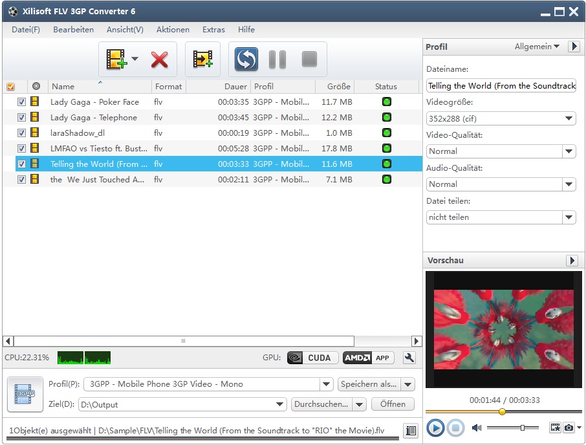
Task: Open the Datei(F) menu
Action: tap(26, 30)
